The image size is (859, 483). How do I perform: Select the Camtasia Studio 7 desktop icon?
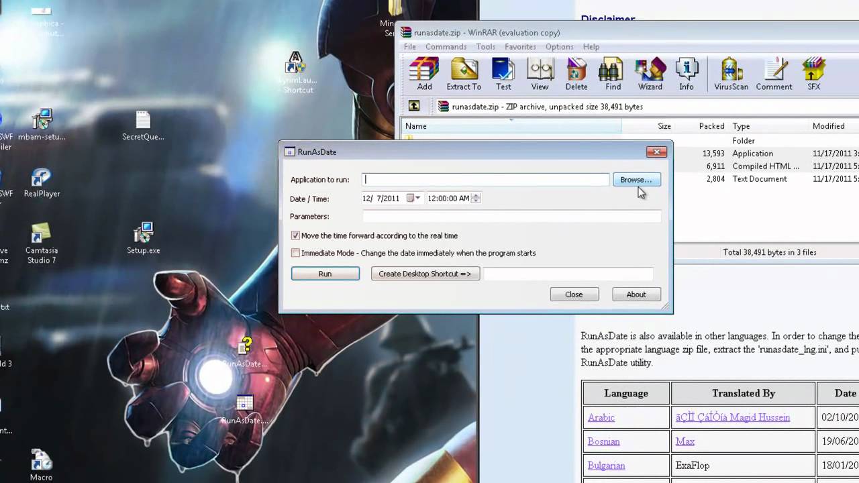[42, 243]
